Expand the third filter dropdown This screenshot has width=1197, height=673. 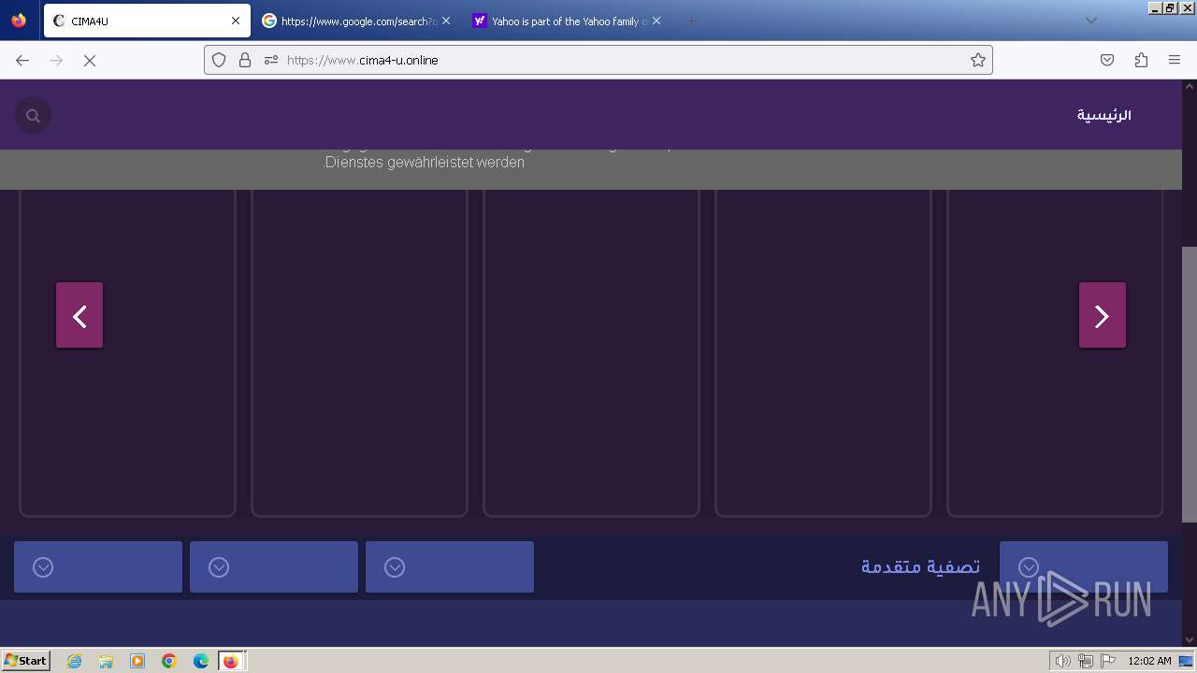pyautogui.click(x=450, y=567)
